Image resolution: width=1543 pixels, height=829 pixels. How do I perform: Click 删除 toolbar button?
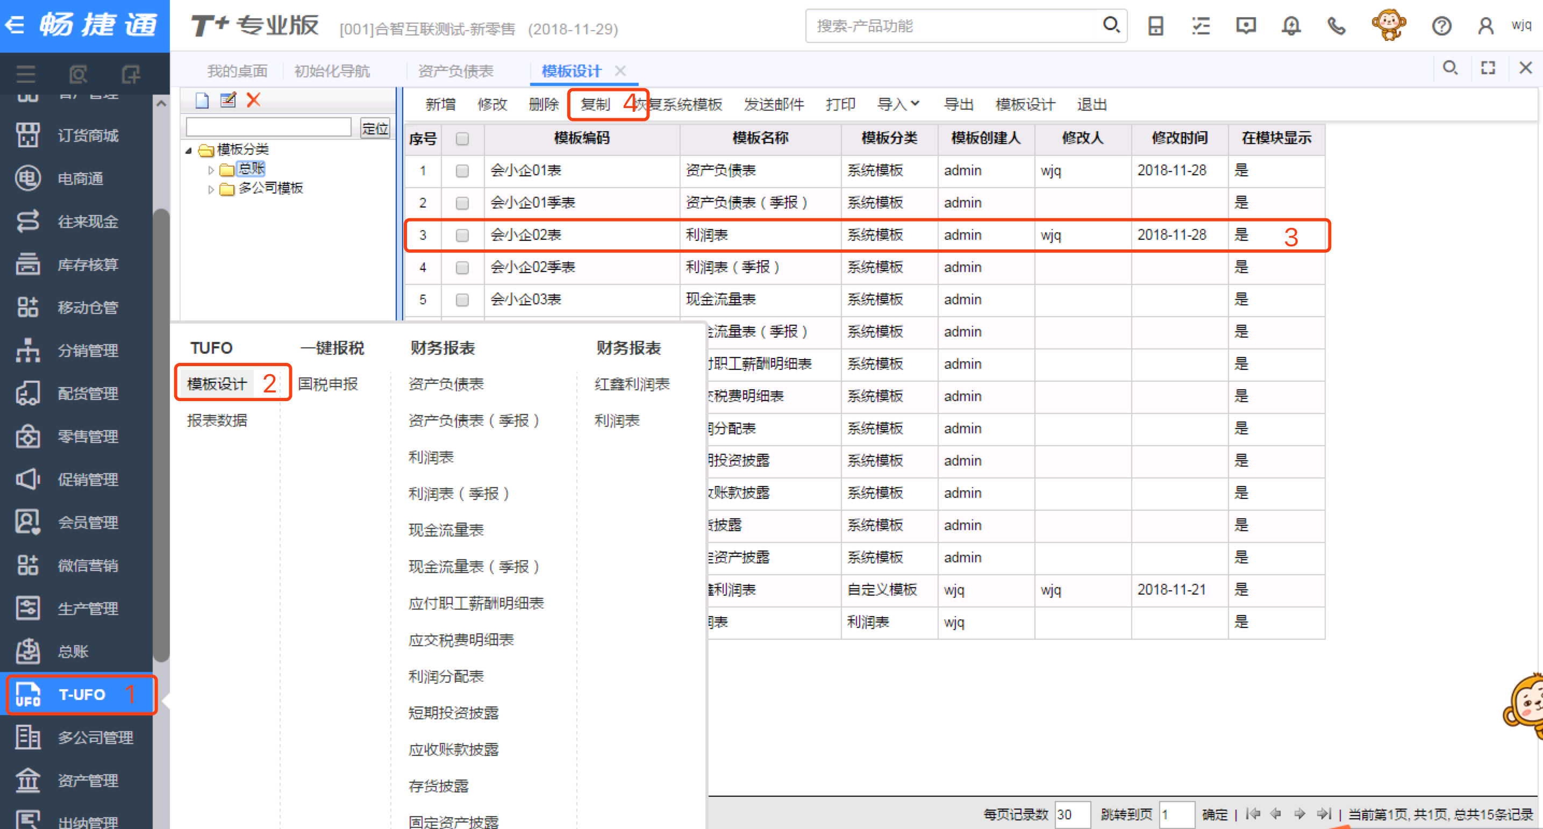click(x=544, y=104)
